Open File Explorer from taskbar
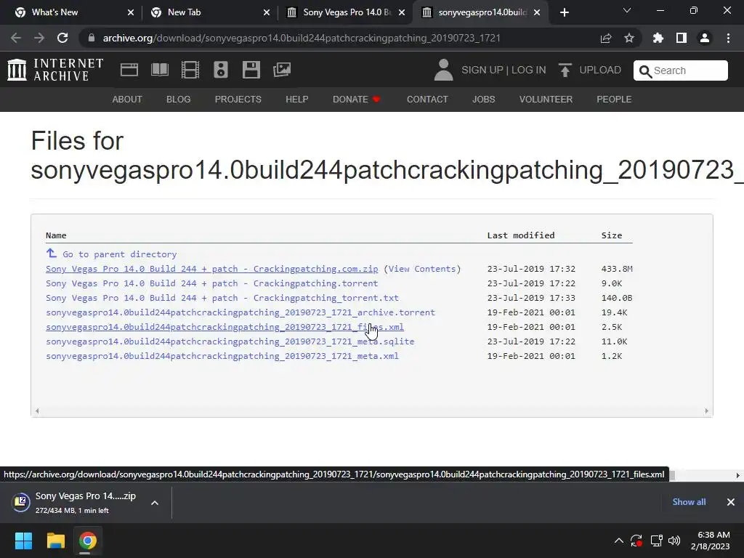Screen dimensions: 744x558 [55, 541]
